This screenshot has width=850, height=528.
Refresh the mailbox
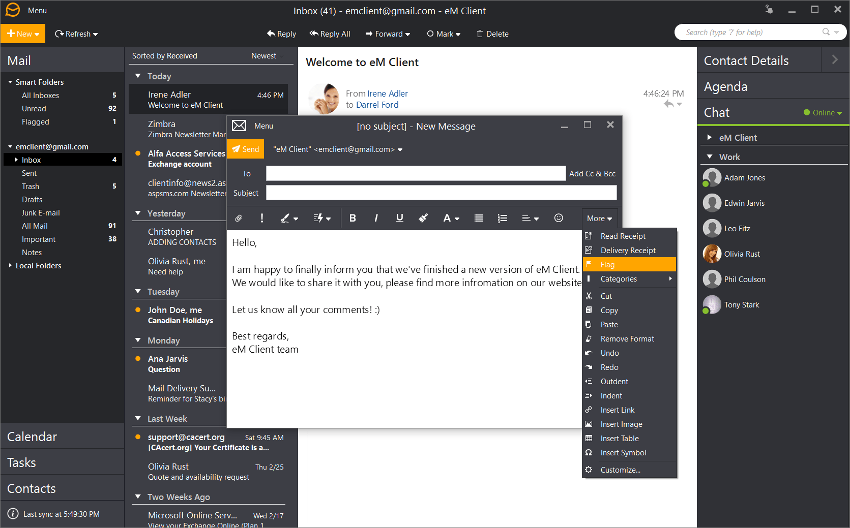tap(76, 34)
